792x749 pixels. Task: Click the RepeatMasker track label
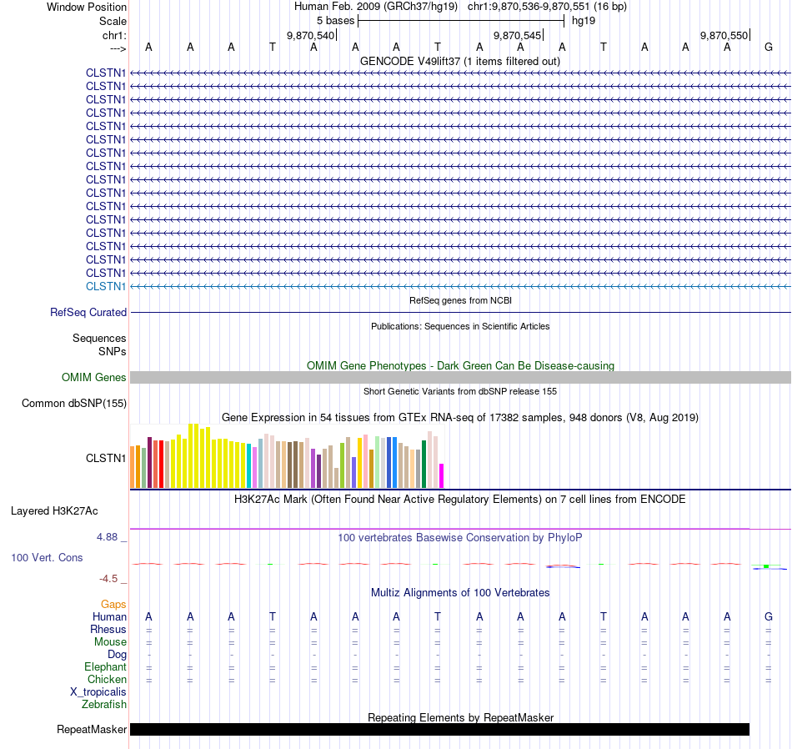[92, 729]
